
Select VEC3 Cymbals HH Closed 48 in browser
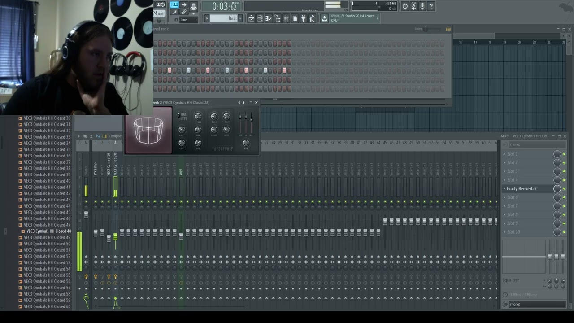coord(48,231)
